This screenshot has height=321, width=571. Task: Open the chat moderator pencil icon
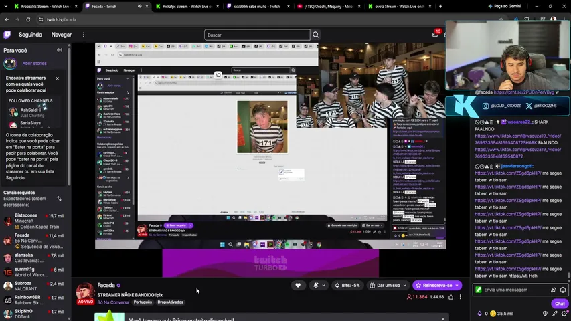(554, 314)
